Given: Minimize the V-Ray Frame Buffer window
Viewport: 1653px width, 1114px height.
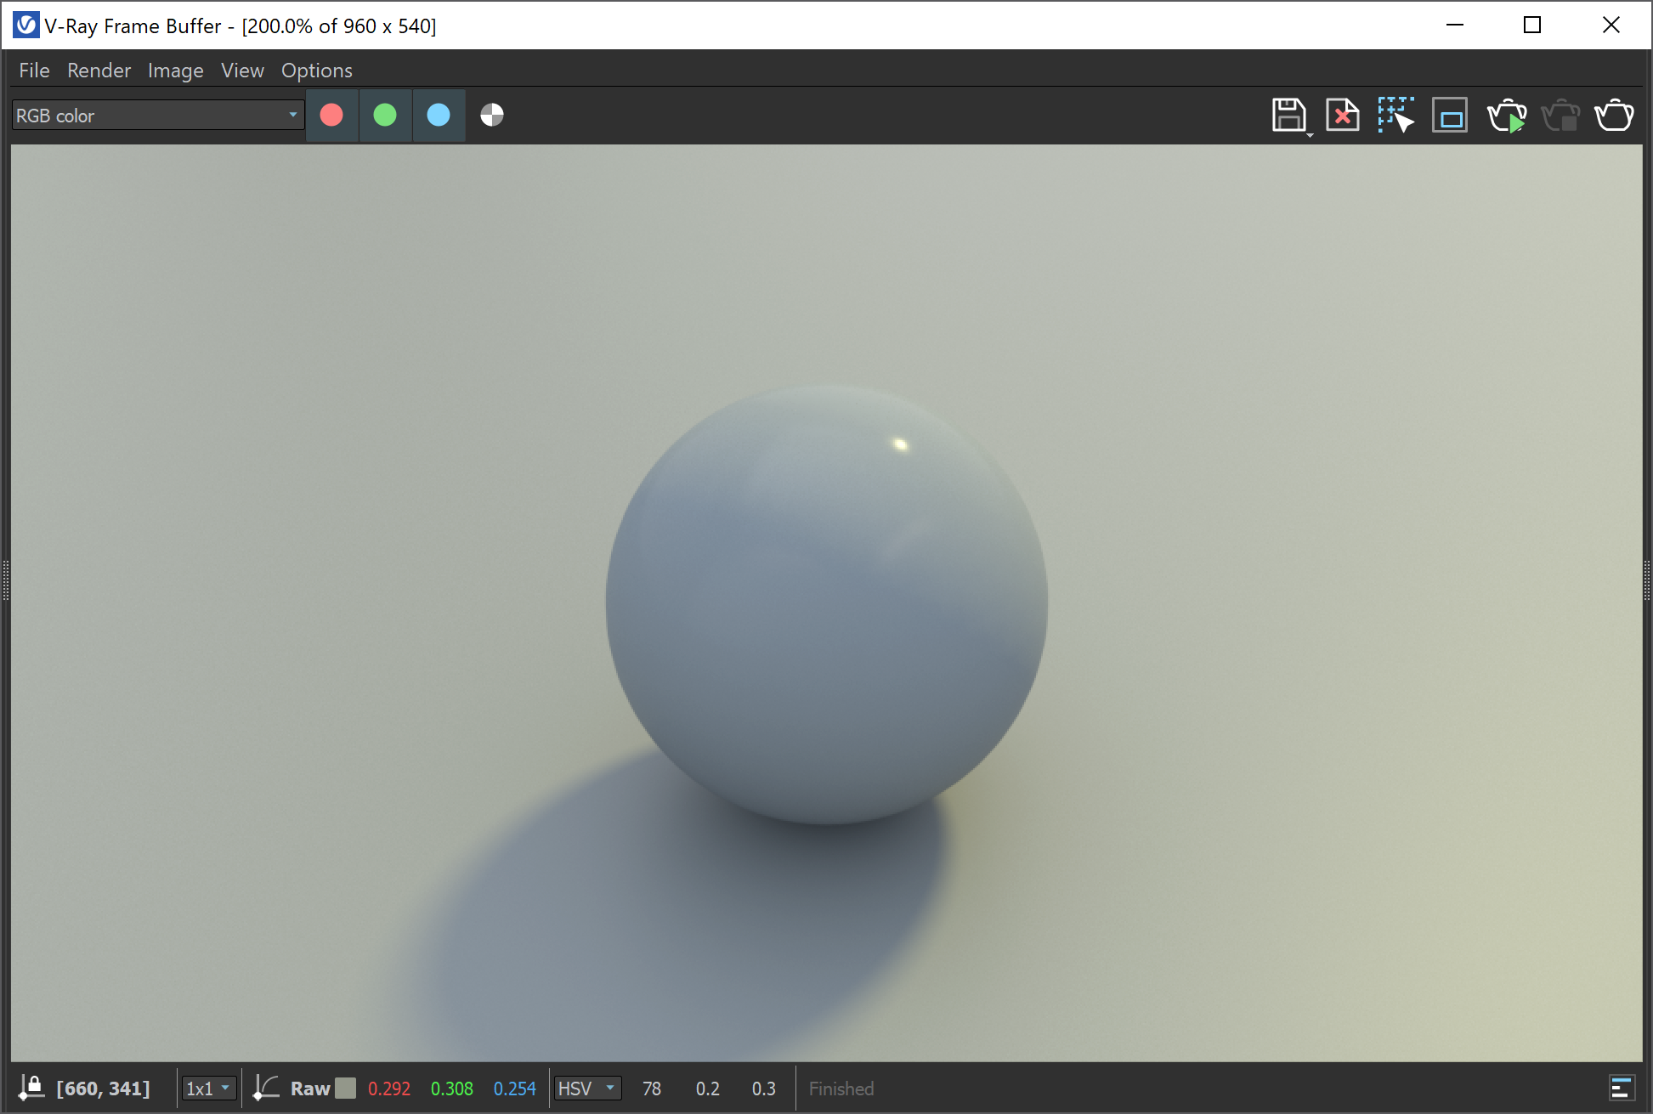Looking at the screenshot, I should coord(1455,25).
